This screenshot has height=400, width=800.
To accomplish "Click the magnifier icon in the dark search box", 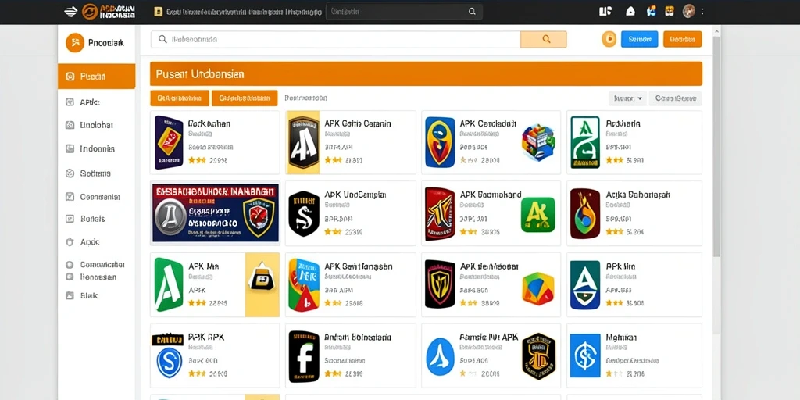I will coord(472,11).
